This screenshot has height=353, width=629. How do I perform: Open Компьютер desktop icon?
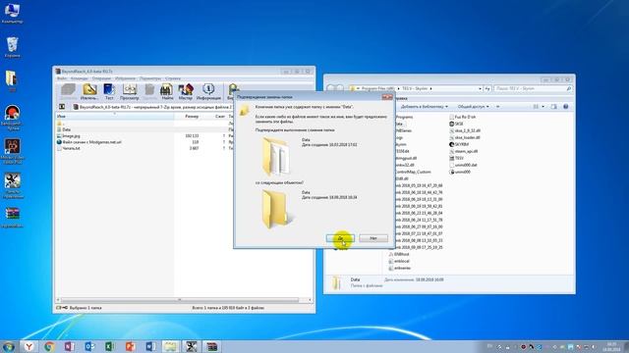(12, 13)
